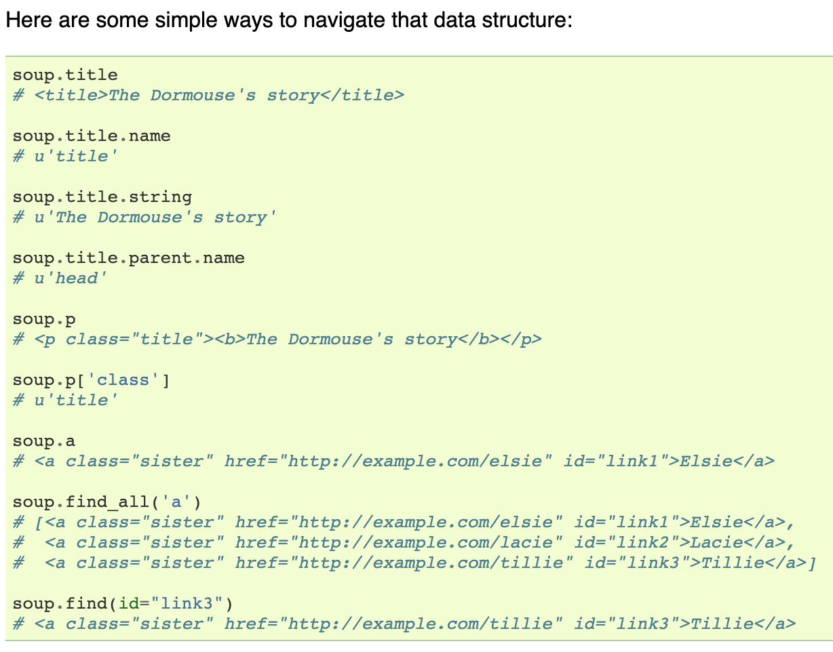Click the soup.find_all('a') line

(107, 502)
